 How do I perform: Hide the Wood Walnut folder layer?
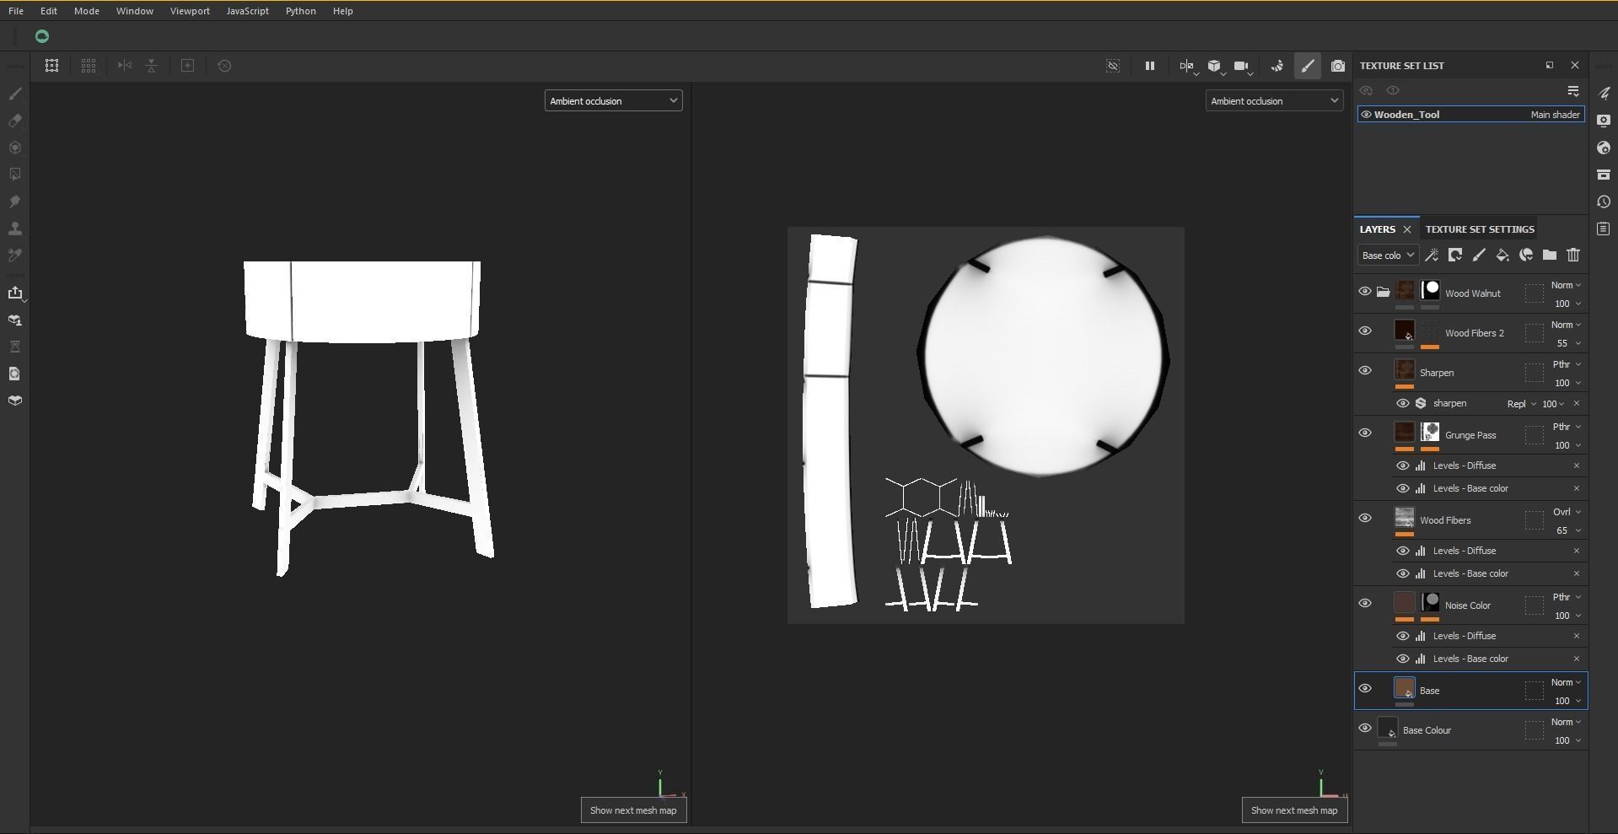[x=1365, y=291]
